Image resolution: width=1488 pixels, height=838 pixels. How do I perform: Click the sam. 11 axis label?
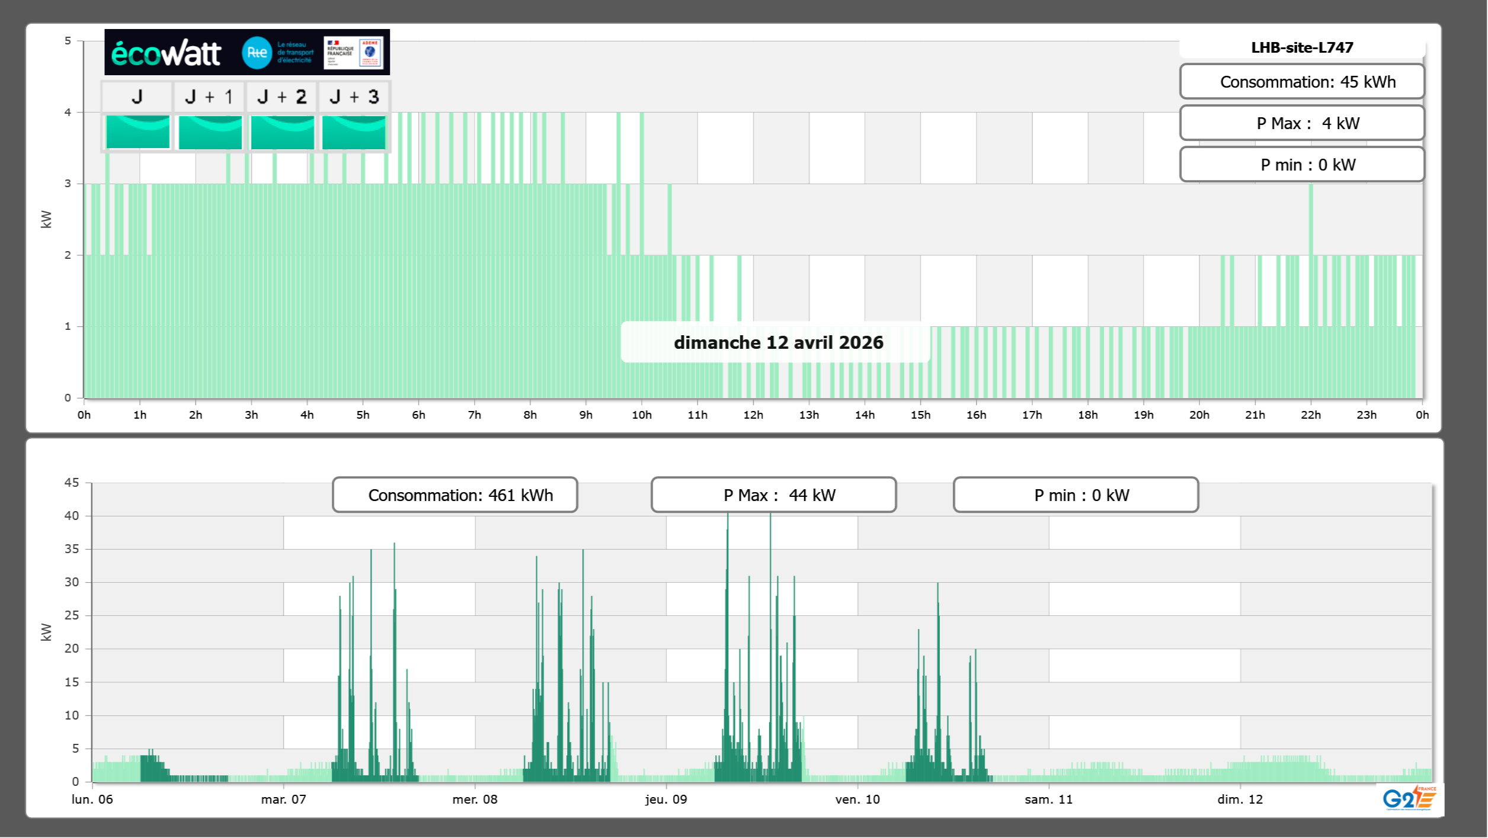pos(1048,800)
